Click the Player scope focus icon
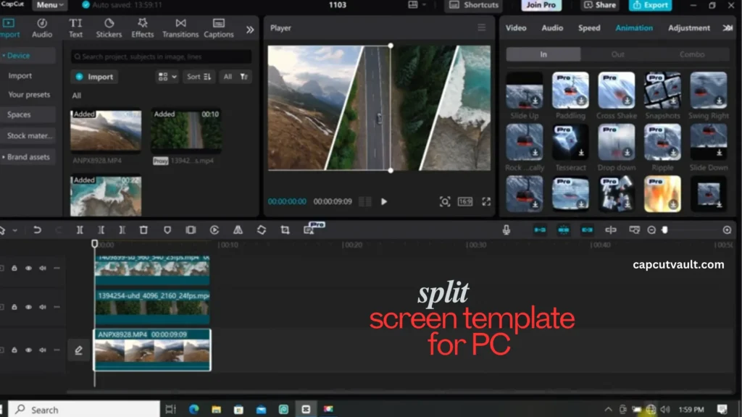 click(x=445, y=202)
